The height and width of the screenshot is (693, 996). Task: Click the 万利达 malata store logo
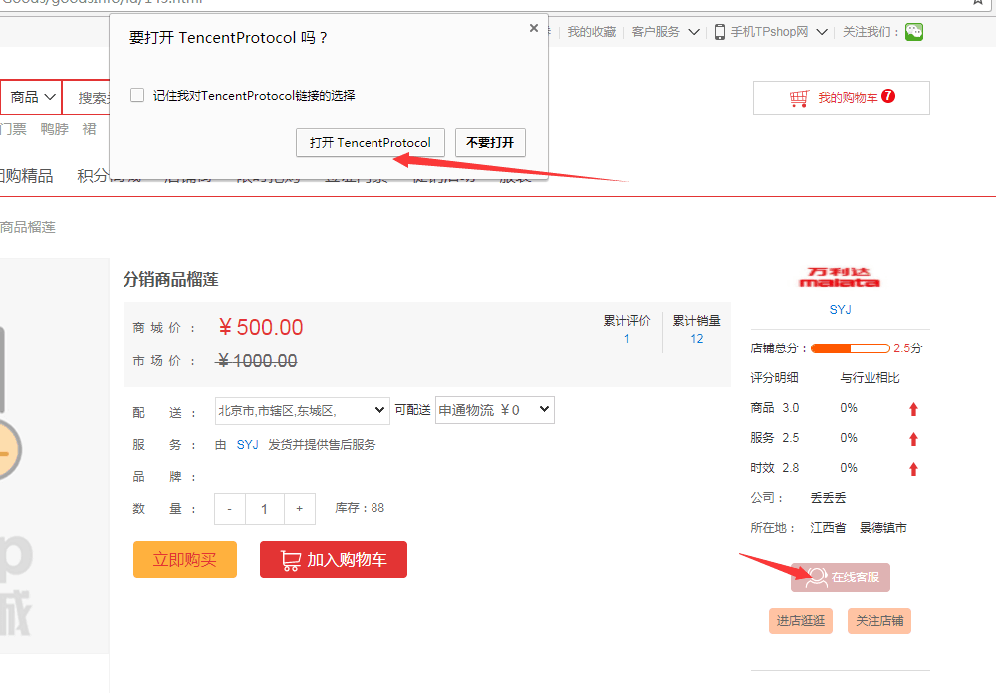pyautogui.click(x=842, y=279)
